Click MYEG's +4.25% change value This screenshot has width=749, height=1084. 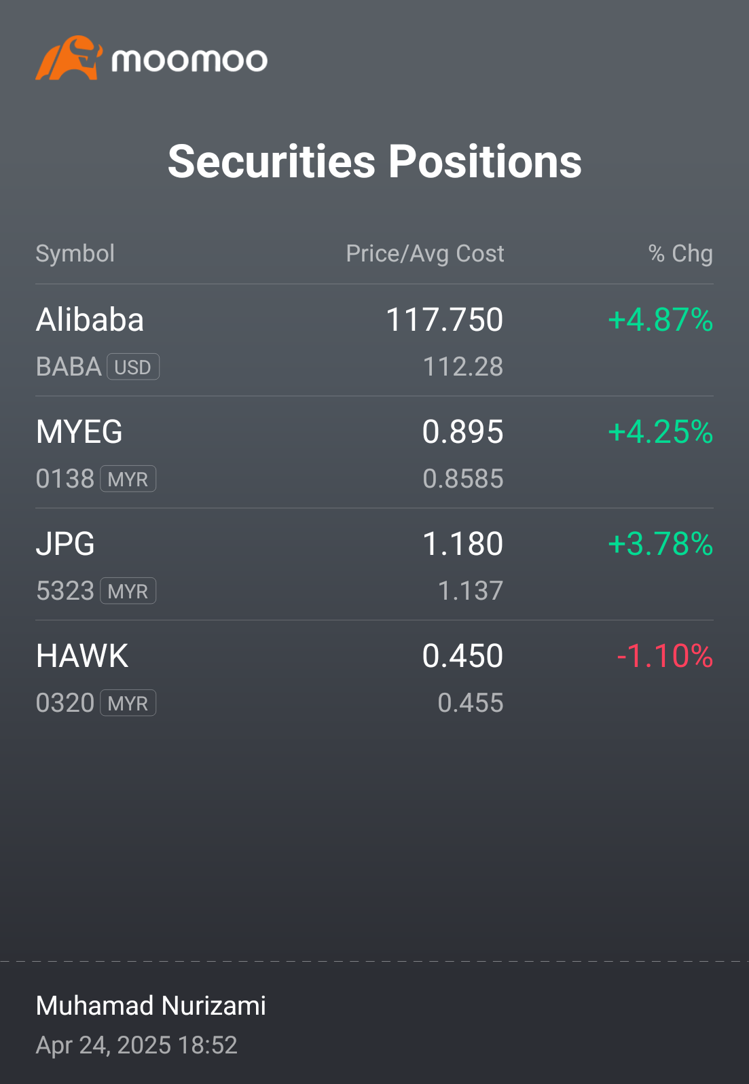coord(661,432)
